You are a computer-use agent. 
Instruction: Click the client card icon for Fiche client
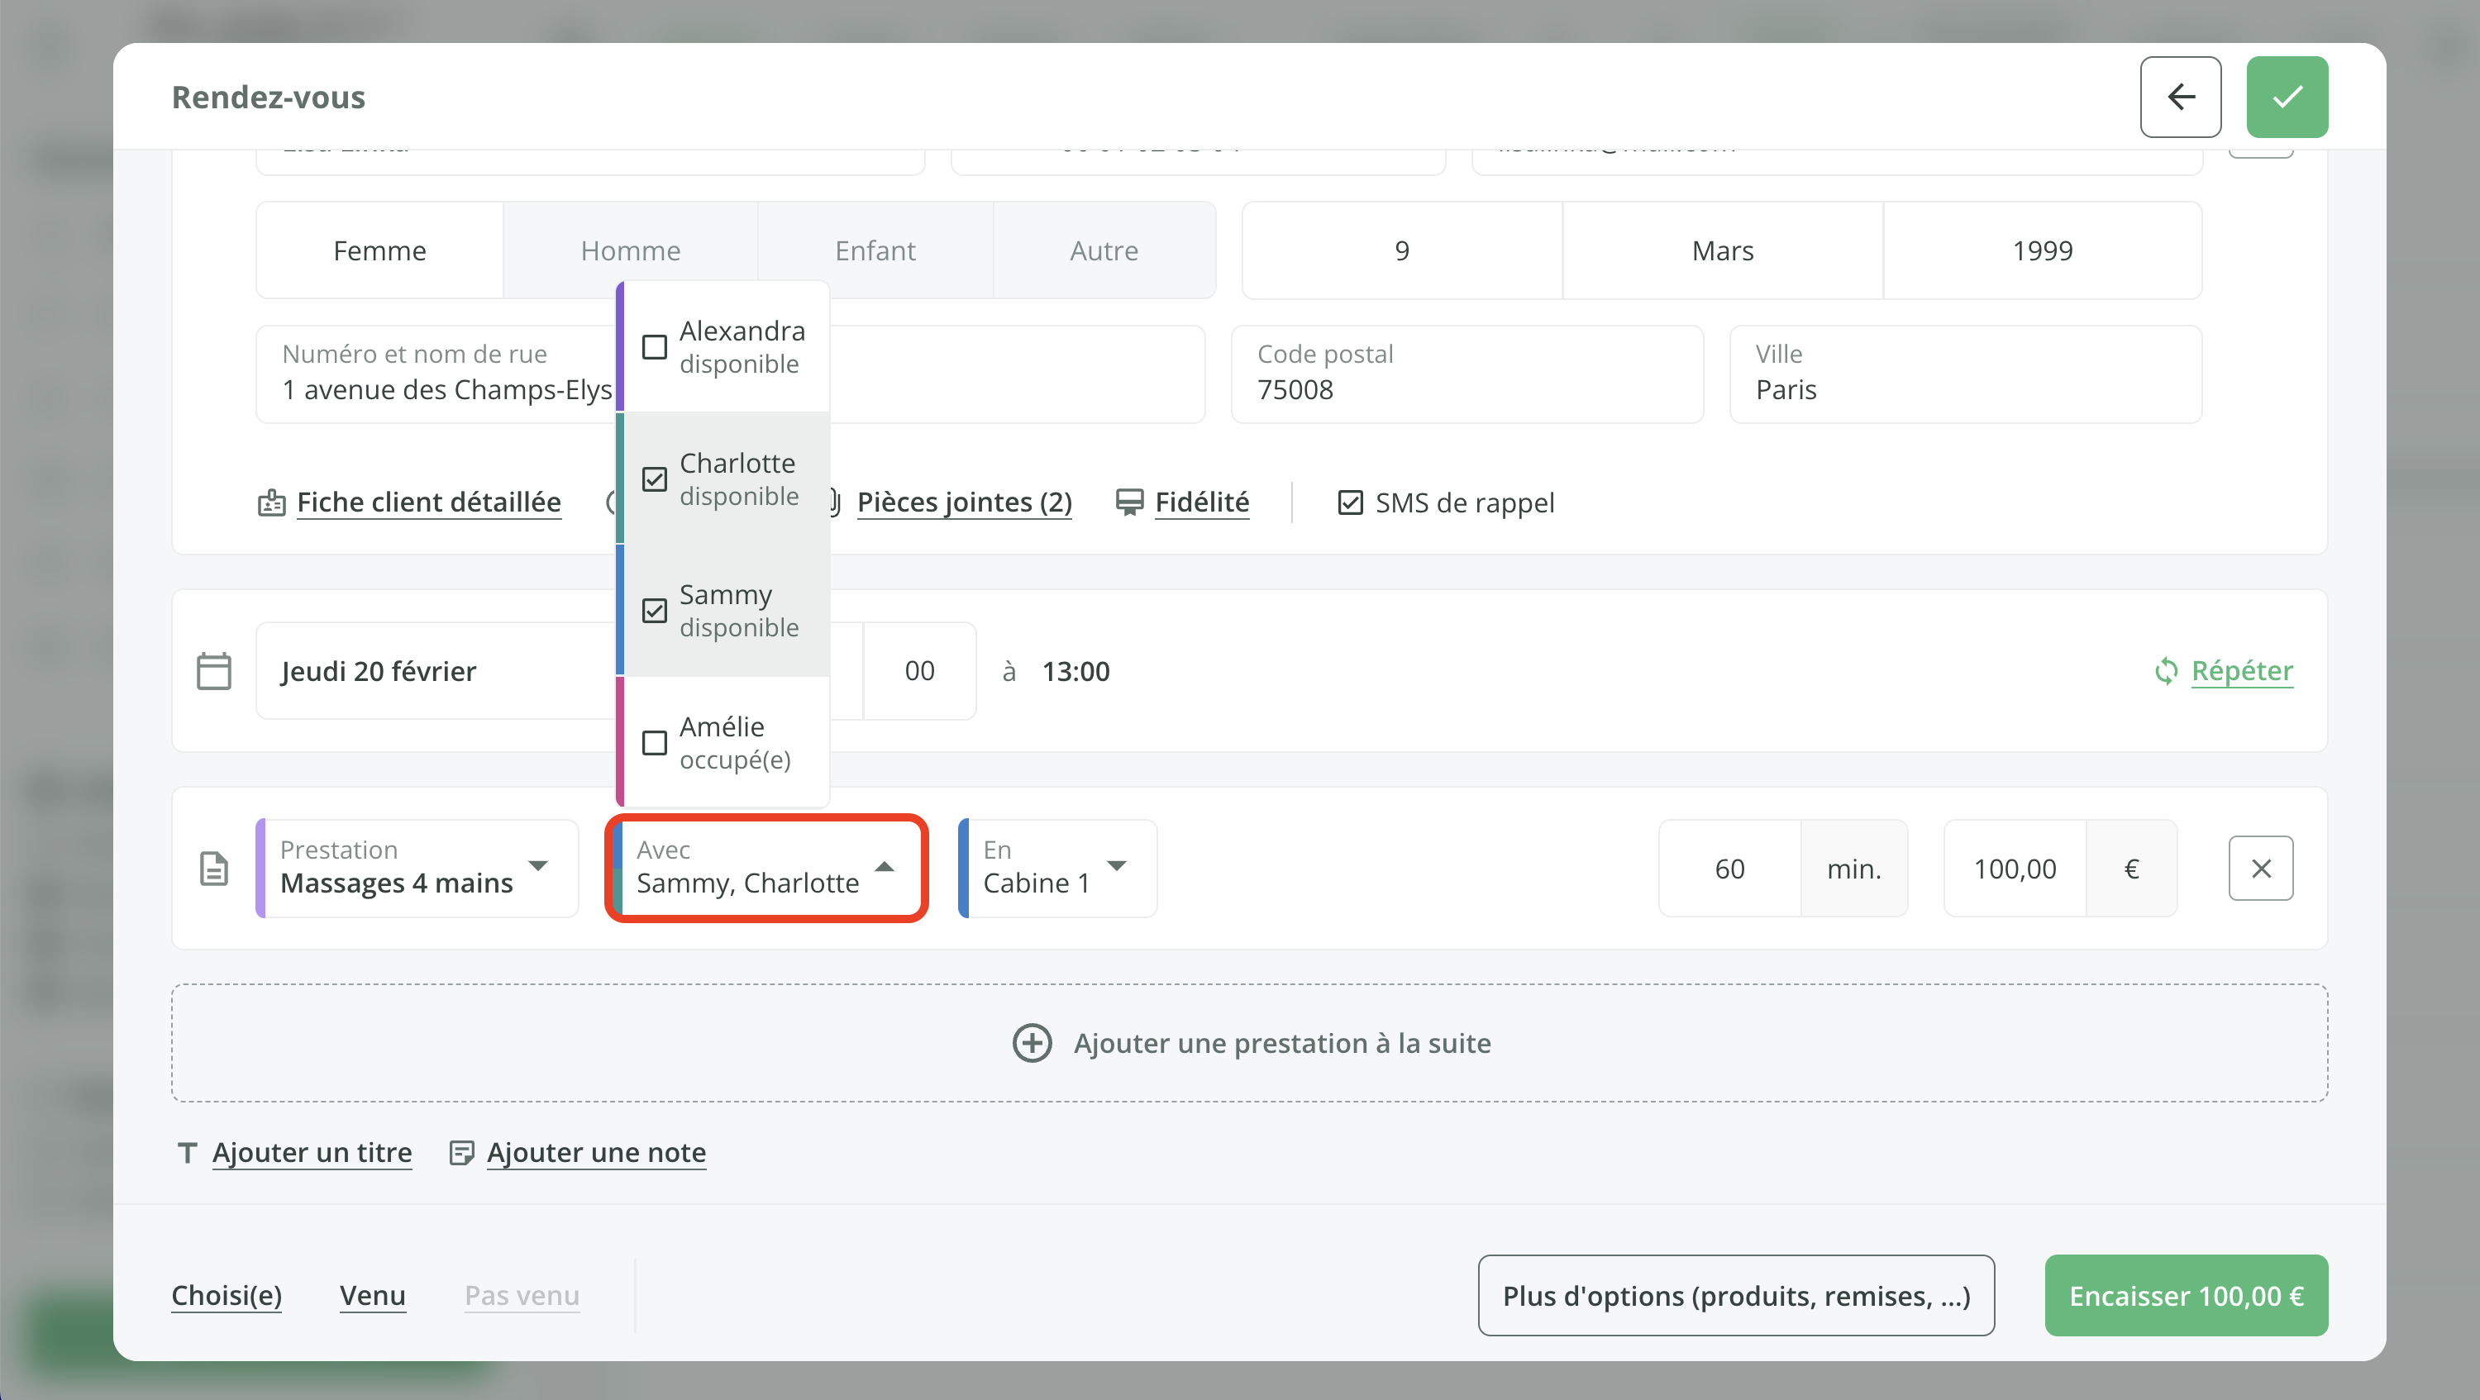(271, 502)
